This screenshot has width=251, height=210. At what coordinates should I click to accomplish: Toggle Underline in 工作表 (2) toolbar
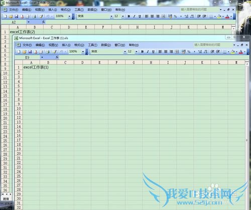pos(140,16)
